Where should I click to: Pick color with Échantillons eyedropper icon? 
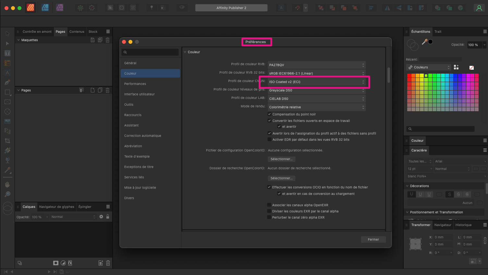click(424, 42)
